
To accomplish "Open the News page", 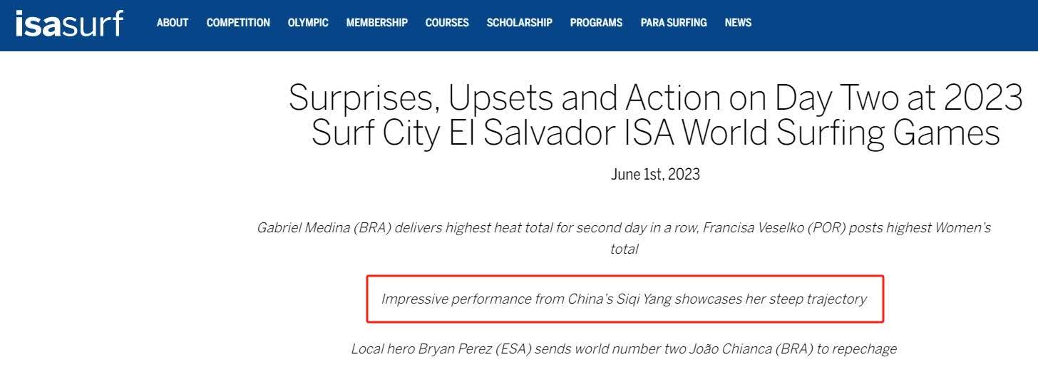I will tap(738, 23).
